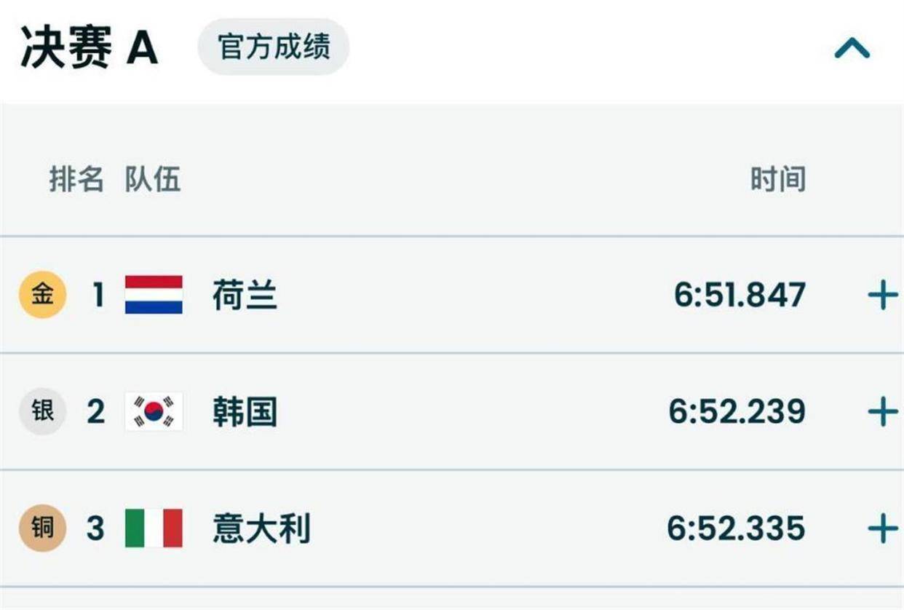Collapse the 决赛 A results section
Viewport: 904px width, 610px height.
(x=852, y=49)
